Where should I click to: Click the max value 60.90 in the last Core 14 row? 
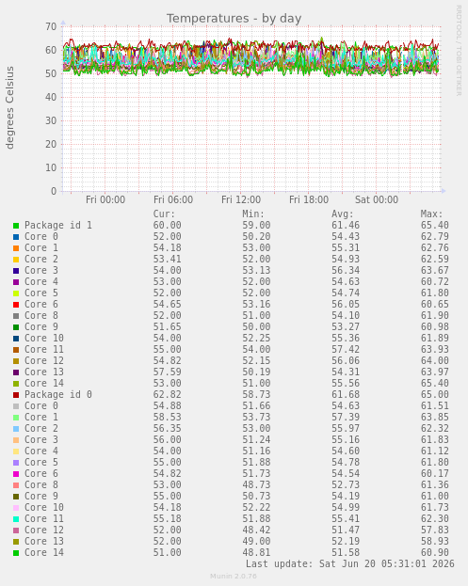click(x=435, y=553)
